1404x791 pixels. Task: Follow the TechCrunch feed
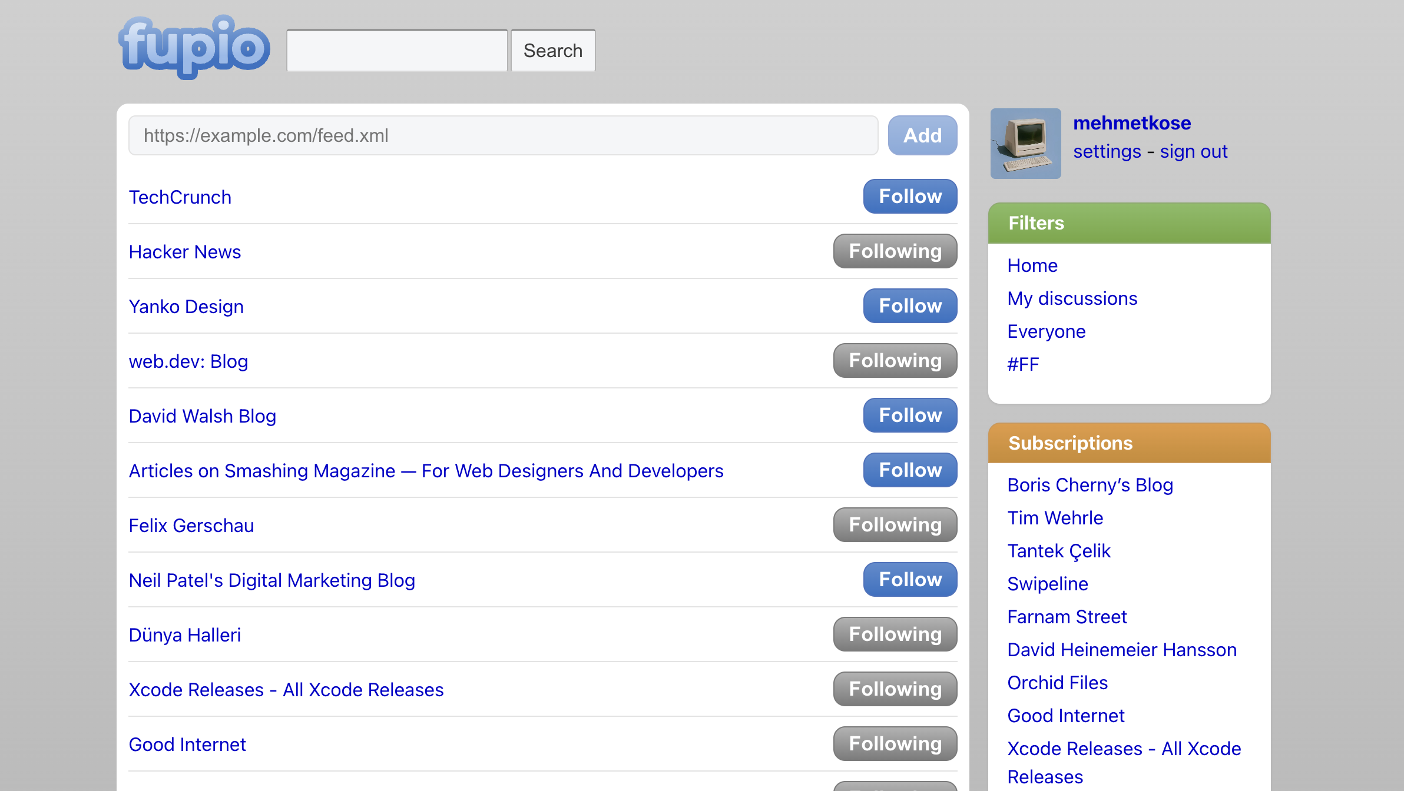click(x=910, y=197)
